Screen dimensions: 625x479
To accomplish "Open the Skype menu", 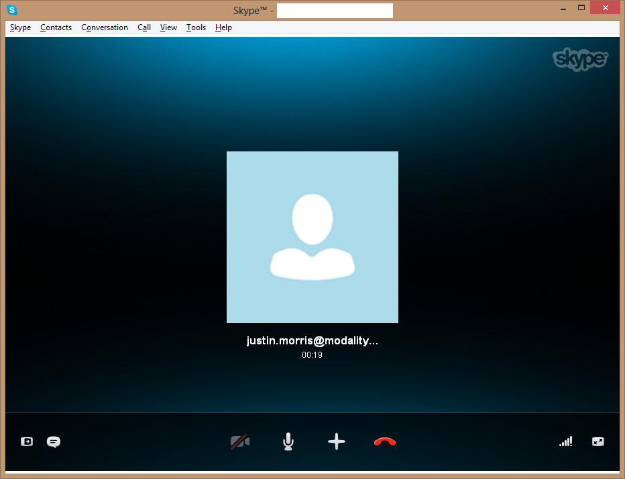I will coord(20,27).
